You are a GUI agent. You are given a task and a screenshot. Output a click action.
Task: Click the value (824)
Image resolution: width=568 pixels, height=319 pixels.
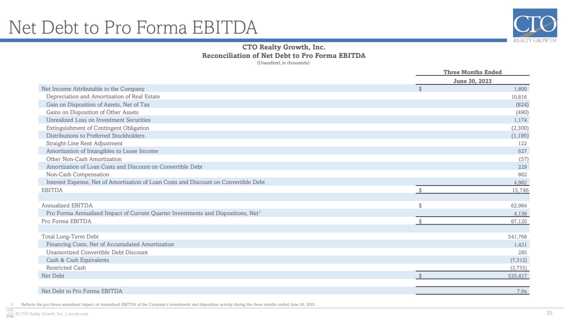(522, 104)
